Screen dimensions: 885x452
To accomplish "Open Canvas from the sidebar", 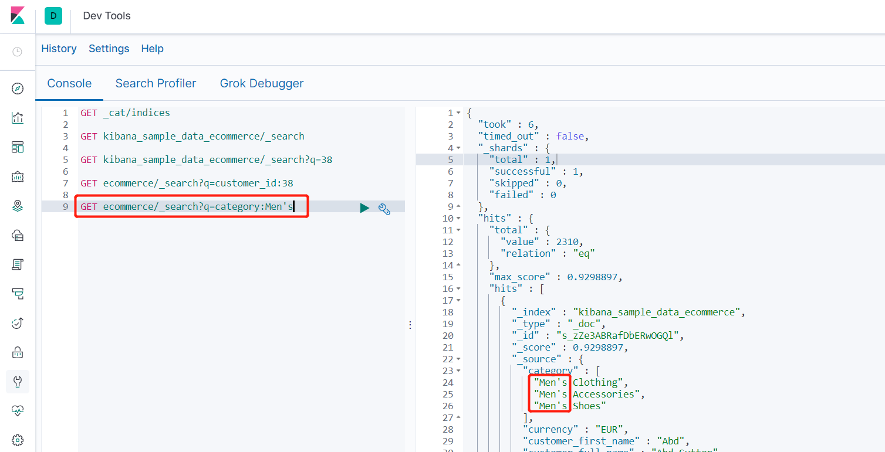I will pyautogui.click(x=18, y=176).
